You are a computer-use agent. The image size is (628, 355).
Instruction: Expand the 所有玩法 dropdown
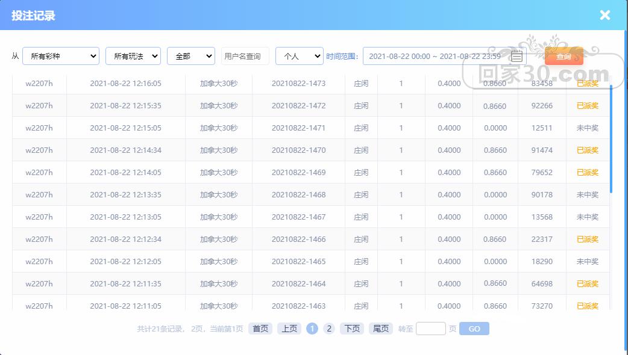(x=133, y=56)
